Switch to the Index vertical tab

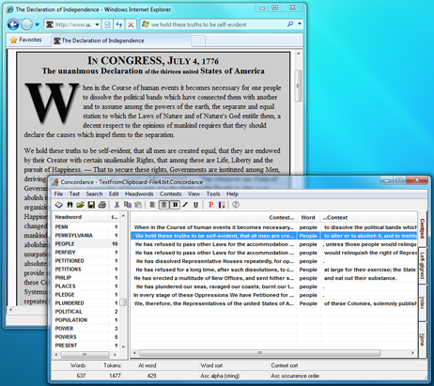[422, 302]
